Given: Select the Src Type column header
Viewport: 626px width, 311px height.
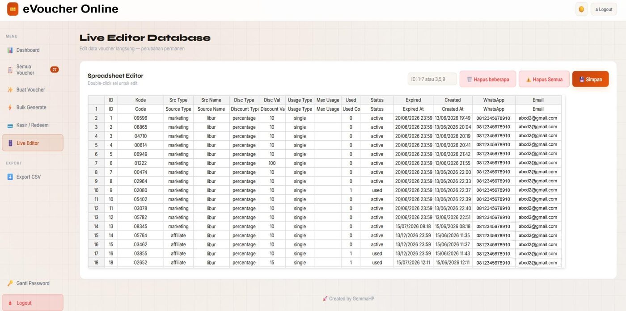Looking at the screenshot, I should (x=178, y=100).
